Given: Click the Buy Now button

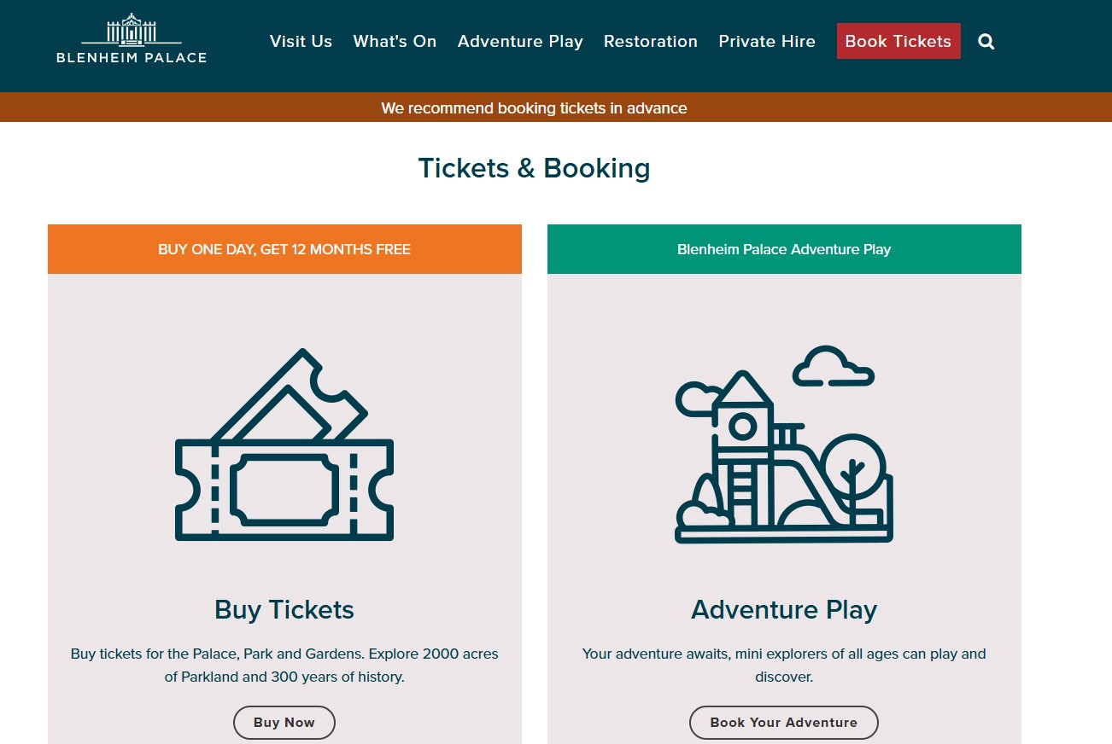Looking at the screenshot, I should pos(284,722).
